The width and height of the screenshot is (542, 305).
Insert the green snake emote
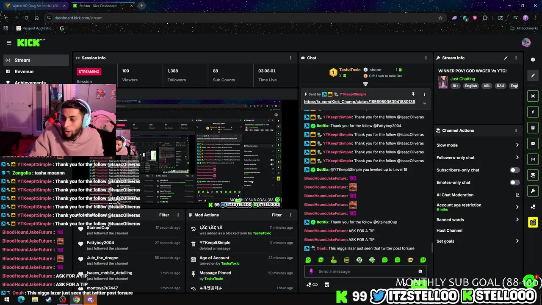[334, 260]
